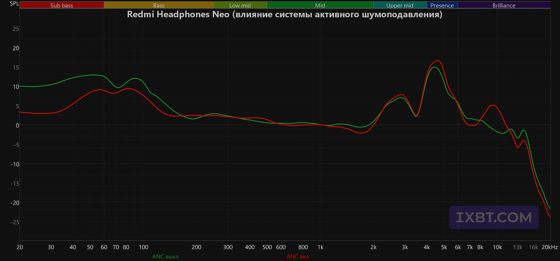Select the Upper mid frequency band
The height and width of the screenshot is (261, 560).
(x=400, y=5)
